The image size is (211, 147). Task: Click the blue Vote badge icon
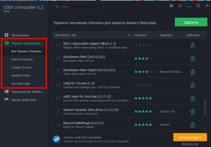coord(57,139)
